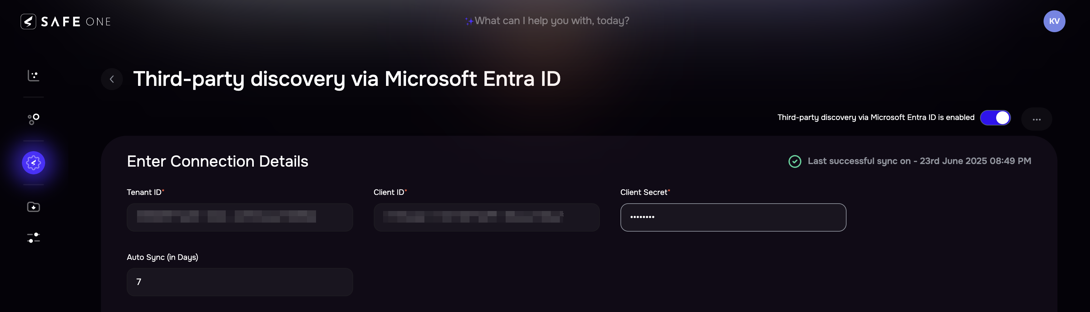Open the sliders settings icon in sidebar
The height and width of the screenshot is (312, 1090).
[x=34, y=238]
